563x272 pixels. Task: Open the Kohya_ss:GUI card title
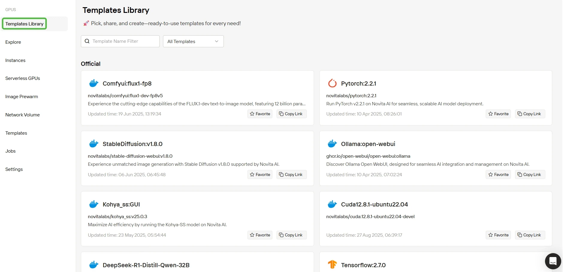[x=121, y=204]
